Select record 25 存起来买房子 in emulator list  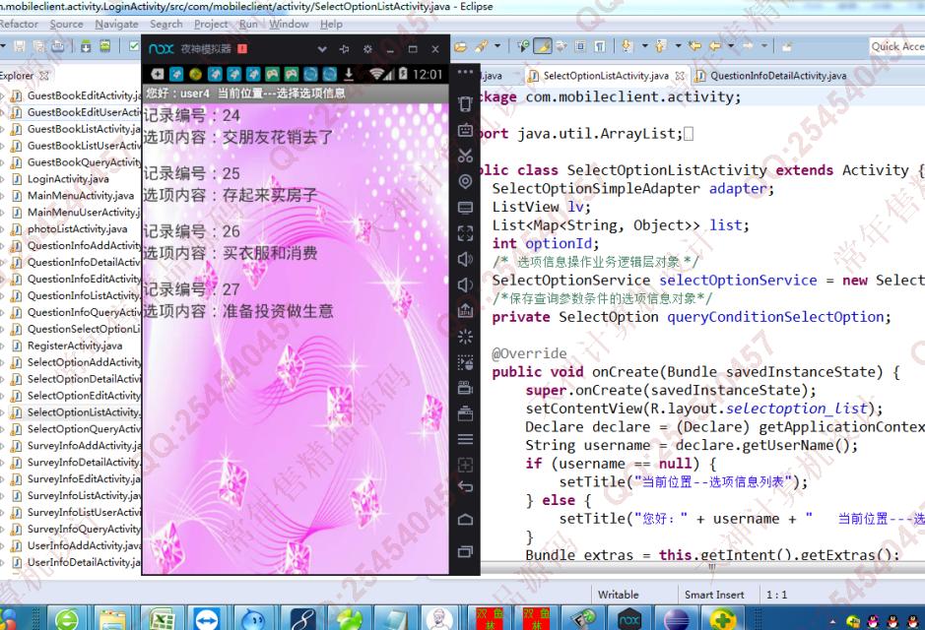(295, 184)
